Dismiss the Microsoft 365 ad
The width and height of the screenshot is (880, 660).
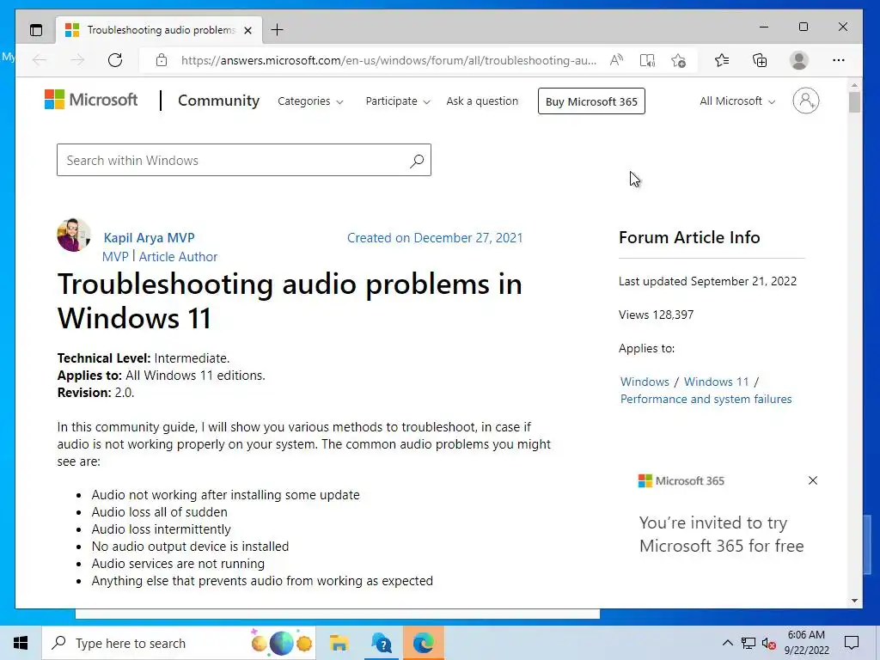pyautogui.click(x=813, y=480)
